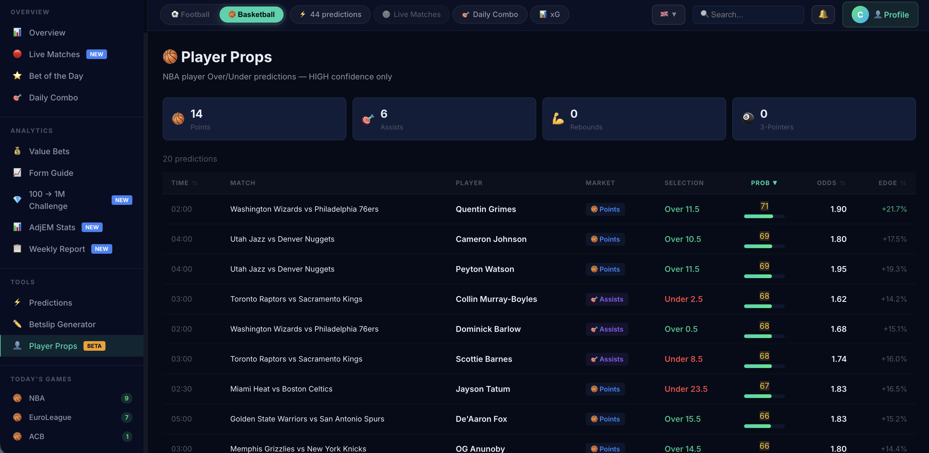The image size is (929, 453).
Task: Click the notification bell icon
Action: click(823, 15)
